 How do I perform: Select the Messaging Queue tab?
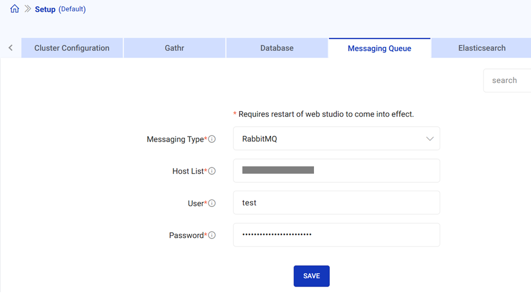pos(379,48)
